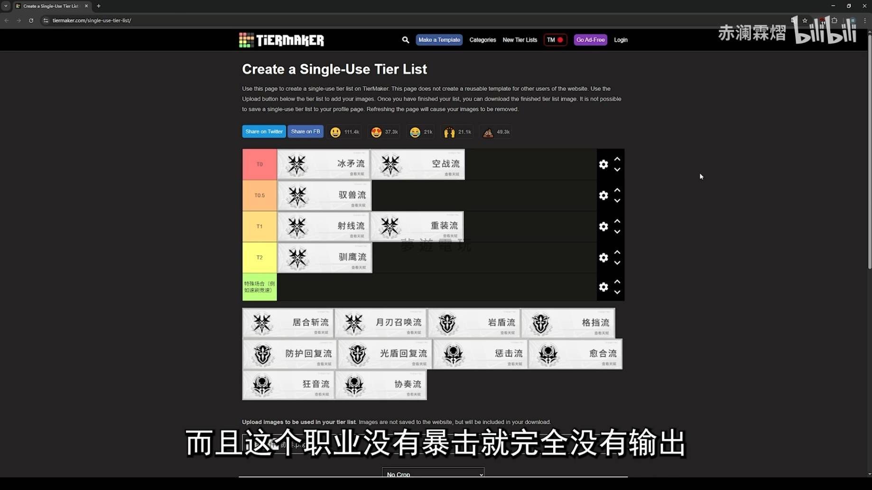Click the browser address bar URL
The image size is (872, 490).
92,20
